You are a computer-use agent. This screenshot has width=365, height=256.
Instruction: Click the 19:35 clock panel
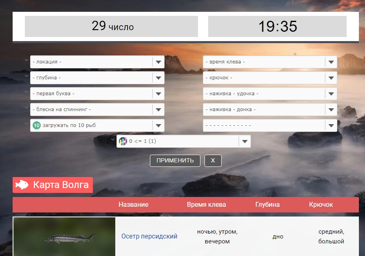pyautogui.click(x=277, y=26)
